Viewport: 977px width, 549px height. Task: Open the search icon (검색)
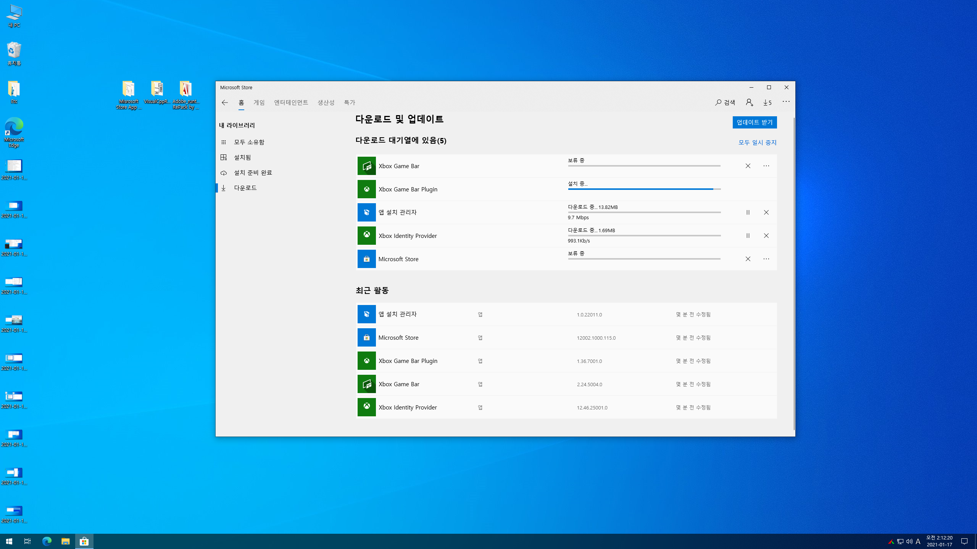(725, 103)
